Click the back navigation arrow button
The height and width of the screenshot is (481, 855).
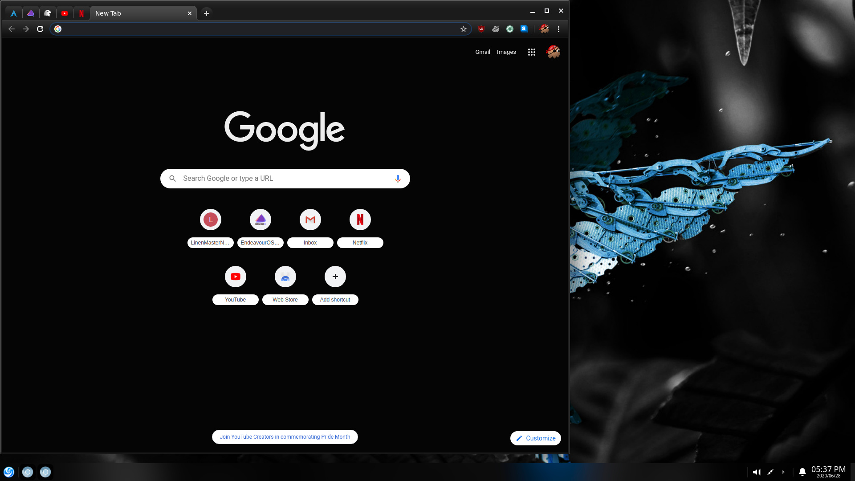(11, 29)
